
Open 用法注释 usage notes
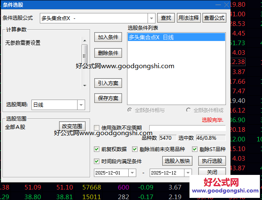point(189,18)
